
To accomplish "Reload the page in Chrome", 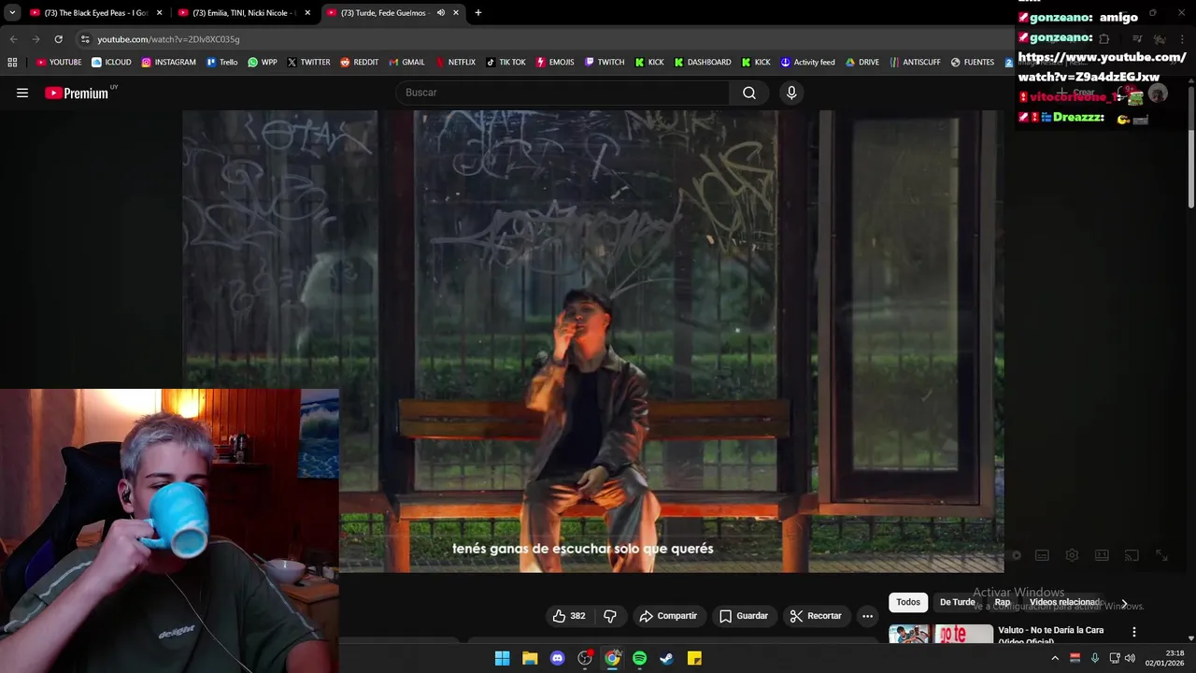I will 58,39.
